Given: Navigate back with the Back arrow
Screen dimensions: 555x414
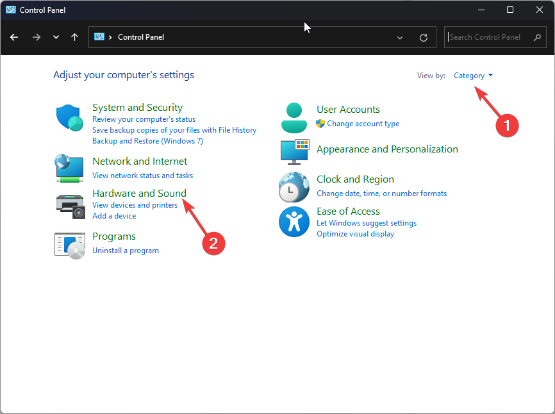Looking at the screenshot, I should click(14, 37).
